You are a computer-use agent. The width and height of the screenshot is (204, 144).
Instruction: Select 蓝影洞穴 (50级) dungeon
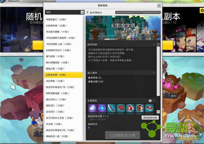tap(64, 105)
